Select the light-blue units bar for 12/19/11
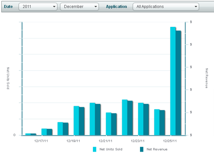 [76, 121]
